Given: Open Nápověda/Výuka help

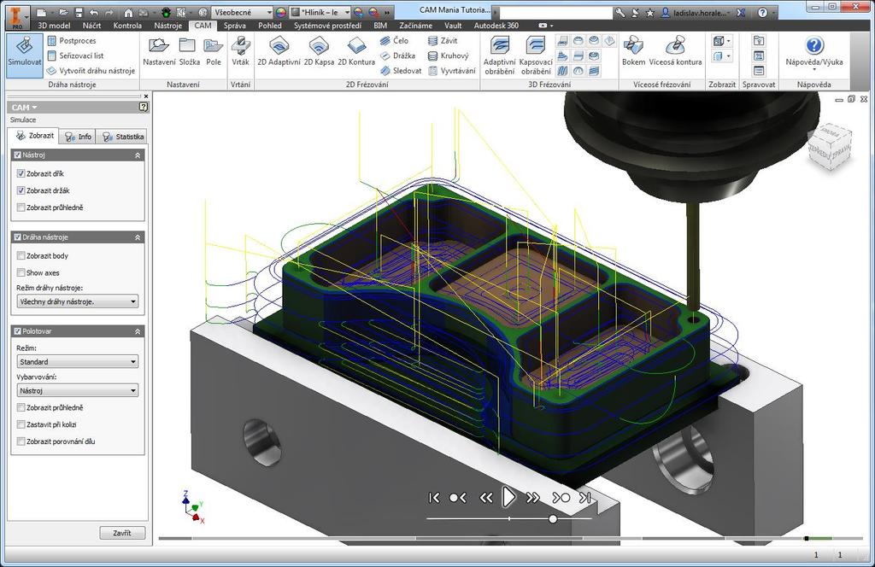Looking at the screenshot, I should click(814, 52).
